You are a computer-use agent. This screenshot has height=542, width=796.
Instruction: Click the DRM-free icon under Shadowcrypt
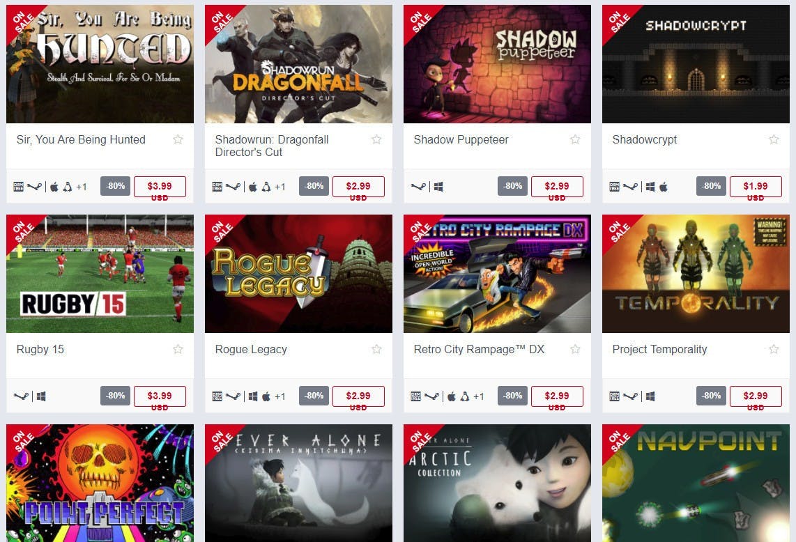click(614, 186)
